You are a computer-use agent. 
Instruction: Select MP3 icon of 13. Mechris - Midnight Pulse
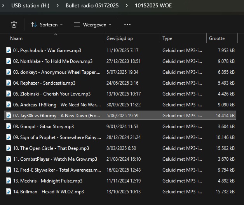coord(9,181)
